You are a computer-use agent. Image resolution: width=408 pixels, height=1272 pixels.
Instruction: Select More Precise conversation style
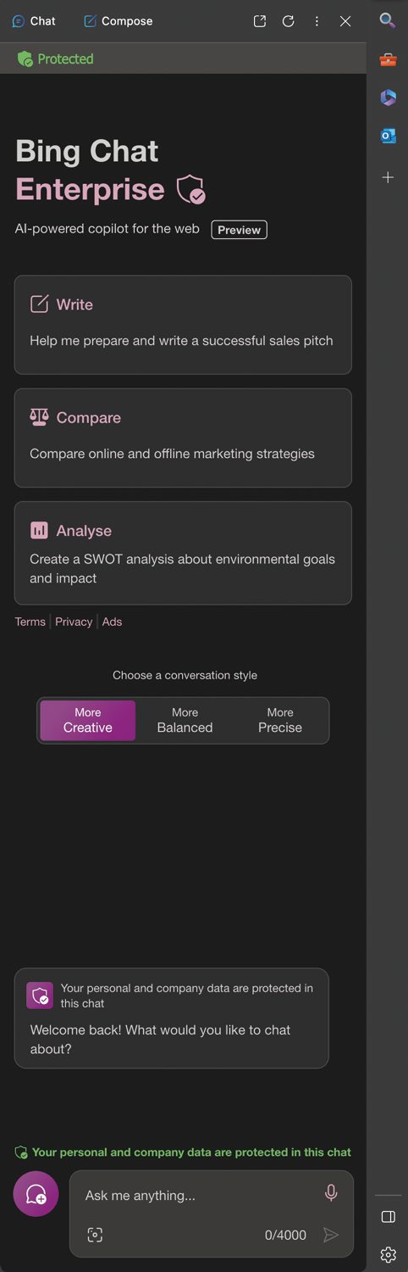(280, 720)
